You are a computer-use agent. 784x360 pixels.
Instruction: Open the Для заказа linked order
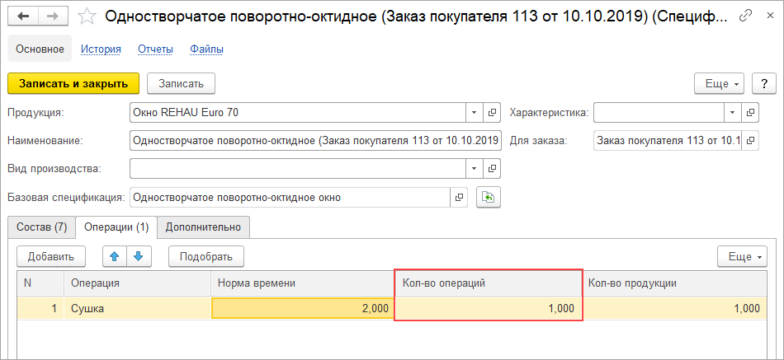coord(750,140)
